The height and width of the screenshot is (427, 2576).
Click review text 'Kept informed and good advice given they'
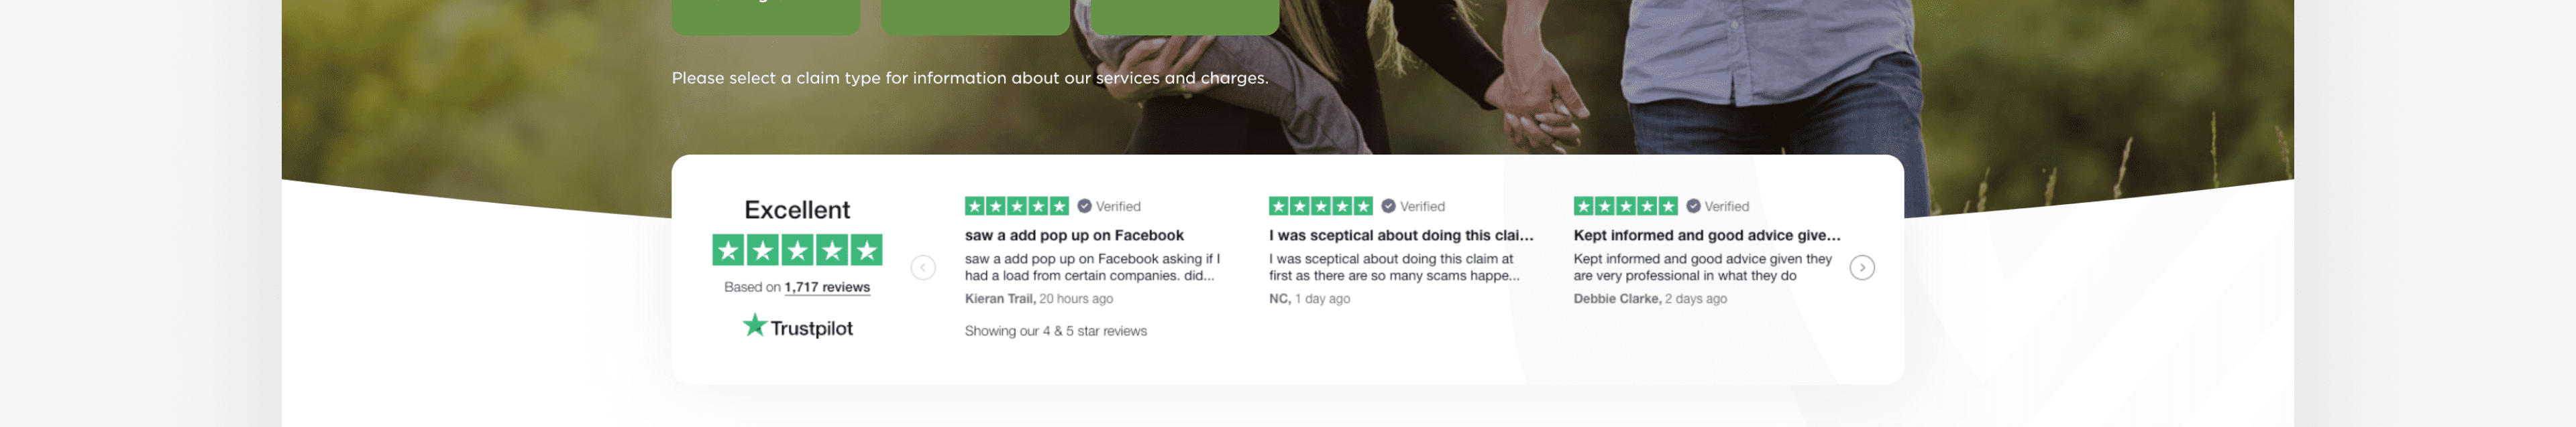tap(1702, 260)
